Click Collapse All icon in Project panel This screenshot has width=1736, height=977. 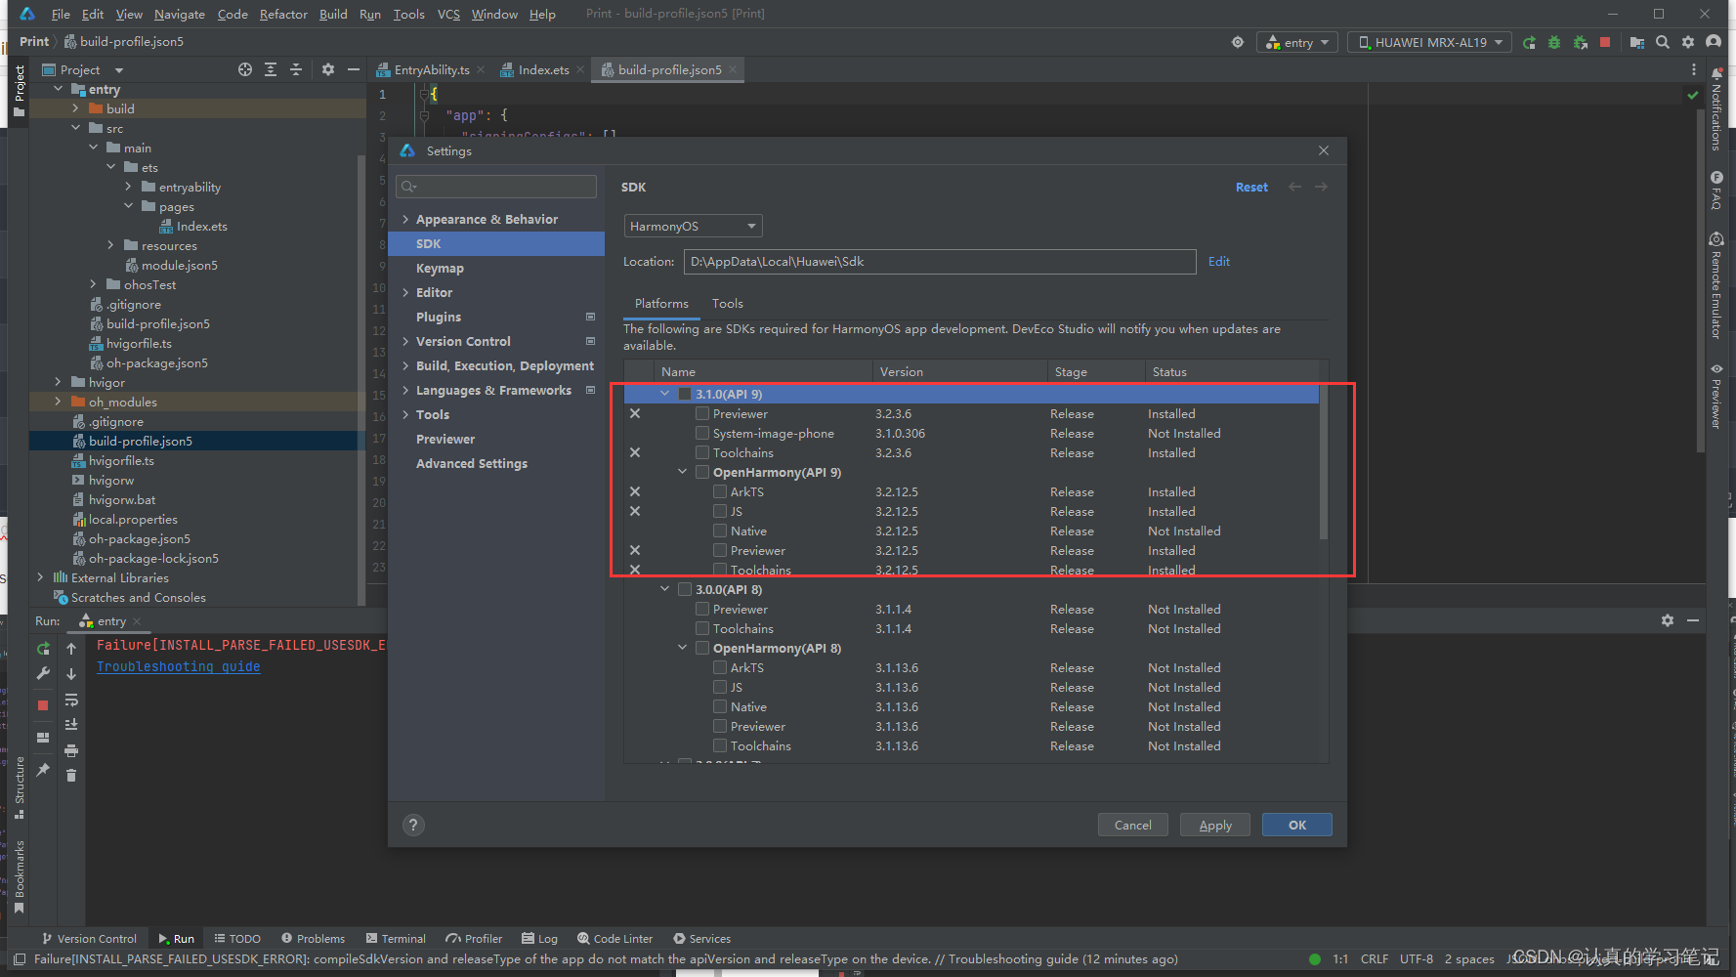pyautogui.click(x=296, y=69)
